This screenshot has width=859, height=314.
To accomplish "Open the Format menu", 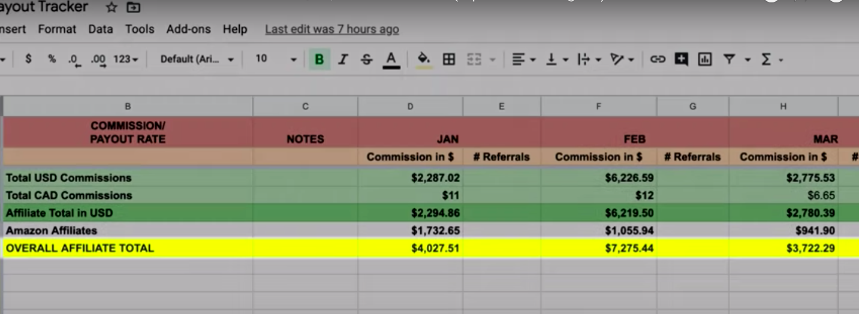I will 57,29.
